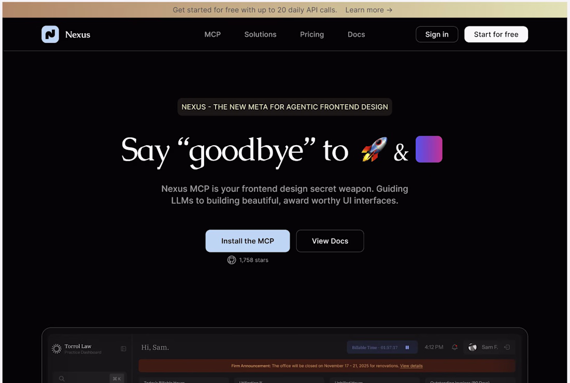Collapse the Torrol Law sidebar panel icon
This screenshot has height=383, width=570.
[124, 349]
